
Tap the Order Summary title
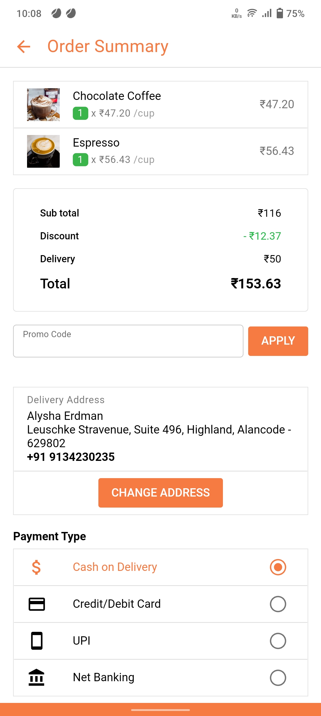108,47
